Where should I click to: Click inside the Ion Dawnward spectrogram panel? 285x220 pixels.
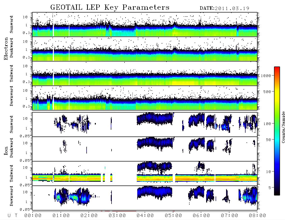pyautogui.click(x=145, y=198)
